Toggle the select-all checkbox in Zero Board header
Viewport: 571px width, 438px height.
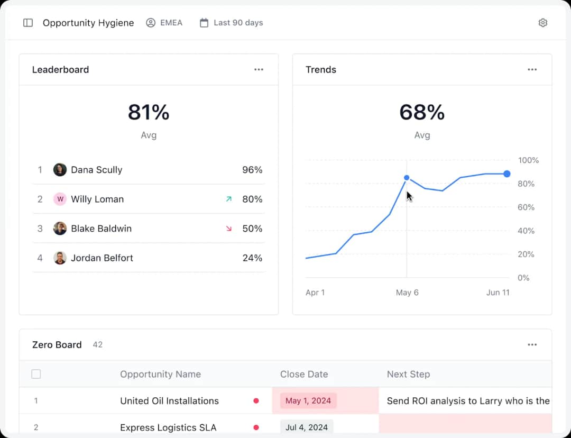36,374
